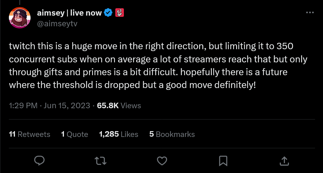Viewport: 323px width, 173px height.
Task: Click the blue verified checkmark badge
Action: [x=108, y=13]
